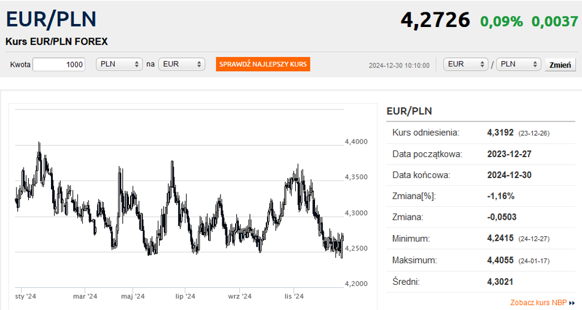
Task: Click the 4,2000 price axis label
Action: pyautogui.click(x=356, y=284)
